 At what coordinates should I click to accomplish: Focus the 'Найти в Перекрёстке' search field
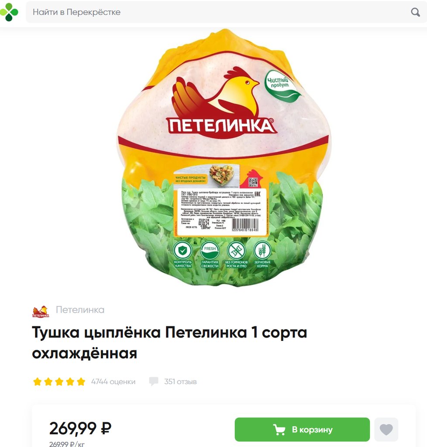click(x=226, y=12)
